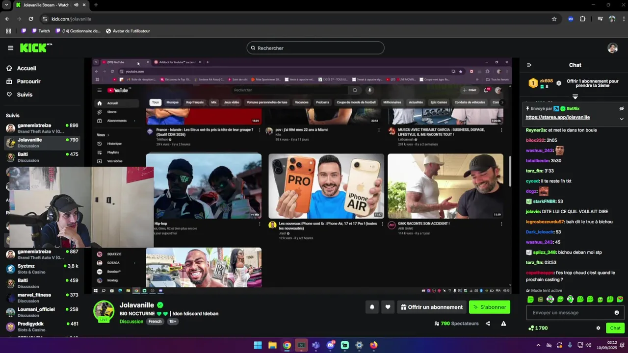Show hidden tray icons chevron
This screenshot has height=353, width=628.
click(x=538, y=345)
